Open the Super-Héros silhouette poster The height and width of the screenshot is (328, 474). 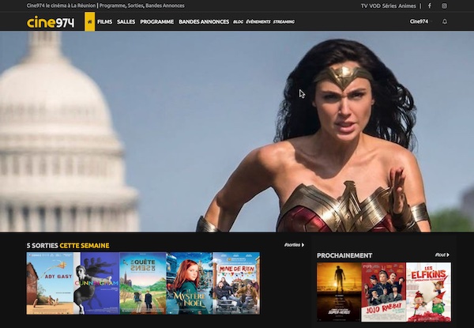[x=339, y=292]
